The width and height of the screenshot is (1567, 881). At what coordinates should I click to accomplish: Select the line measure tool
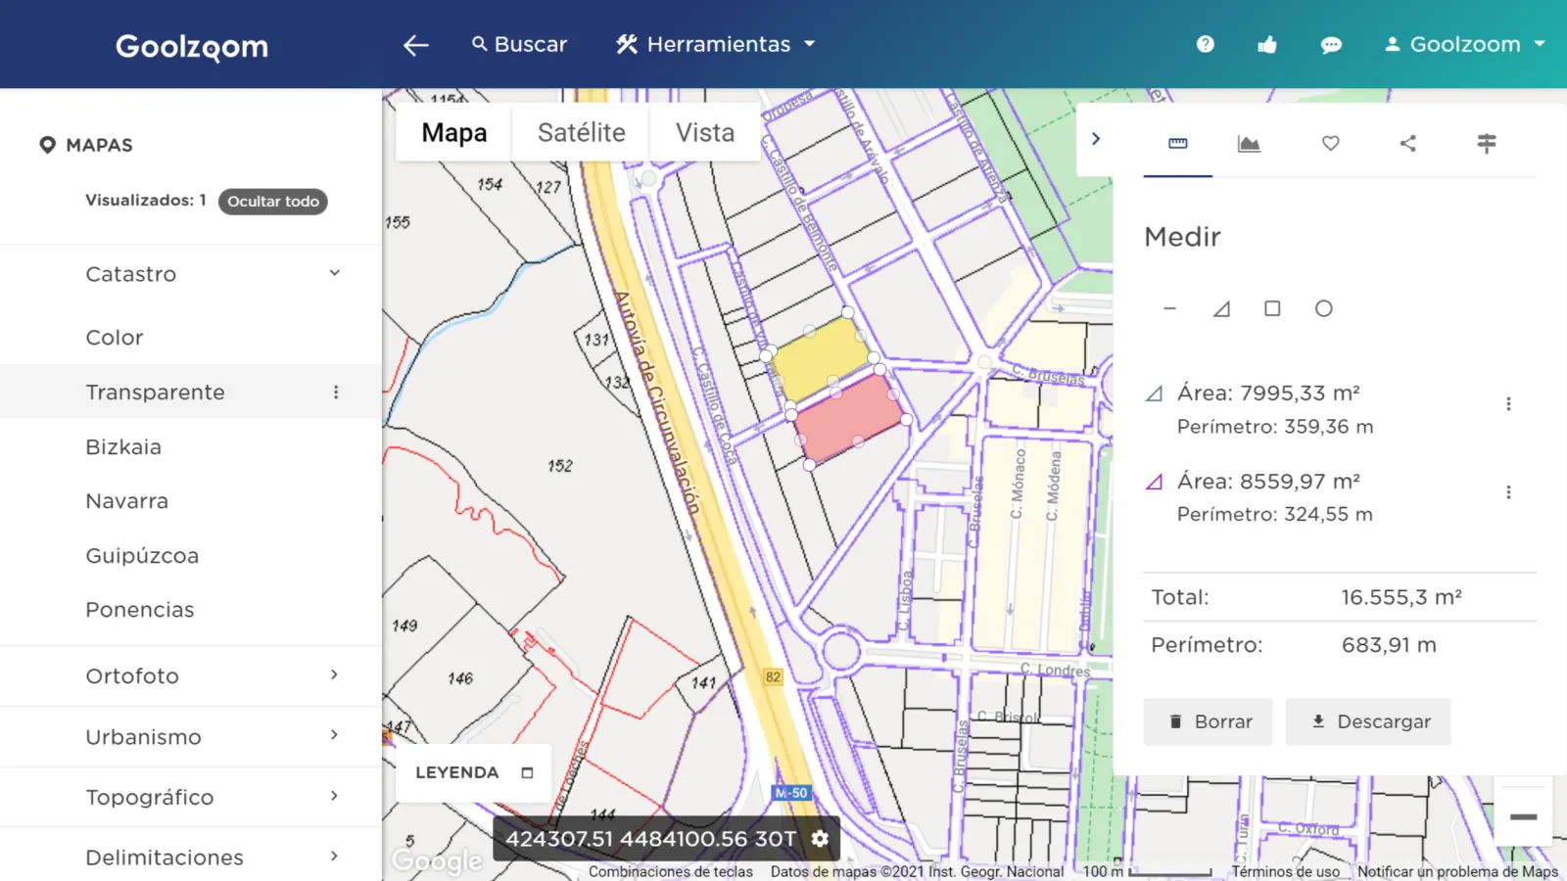click(1169, 308)
